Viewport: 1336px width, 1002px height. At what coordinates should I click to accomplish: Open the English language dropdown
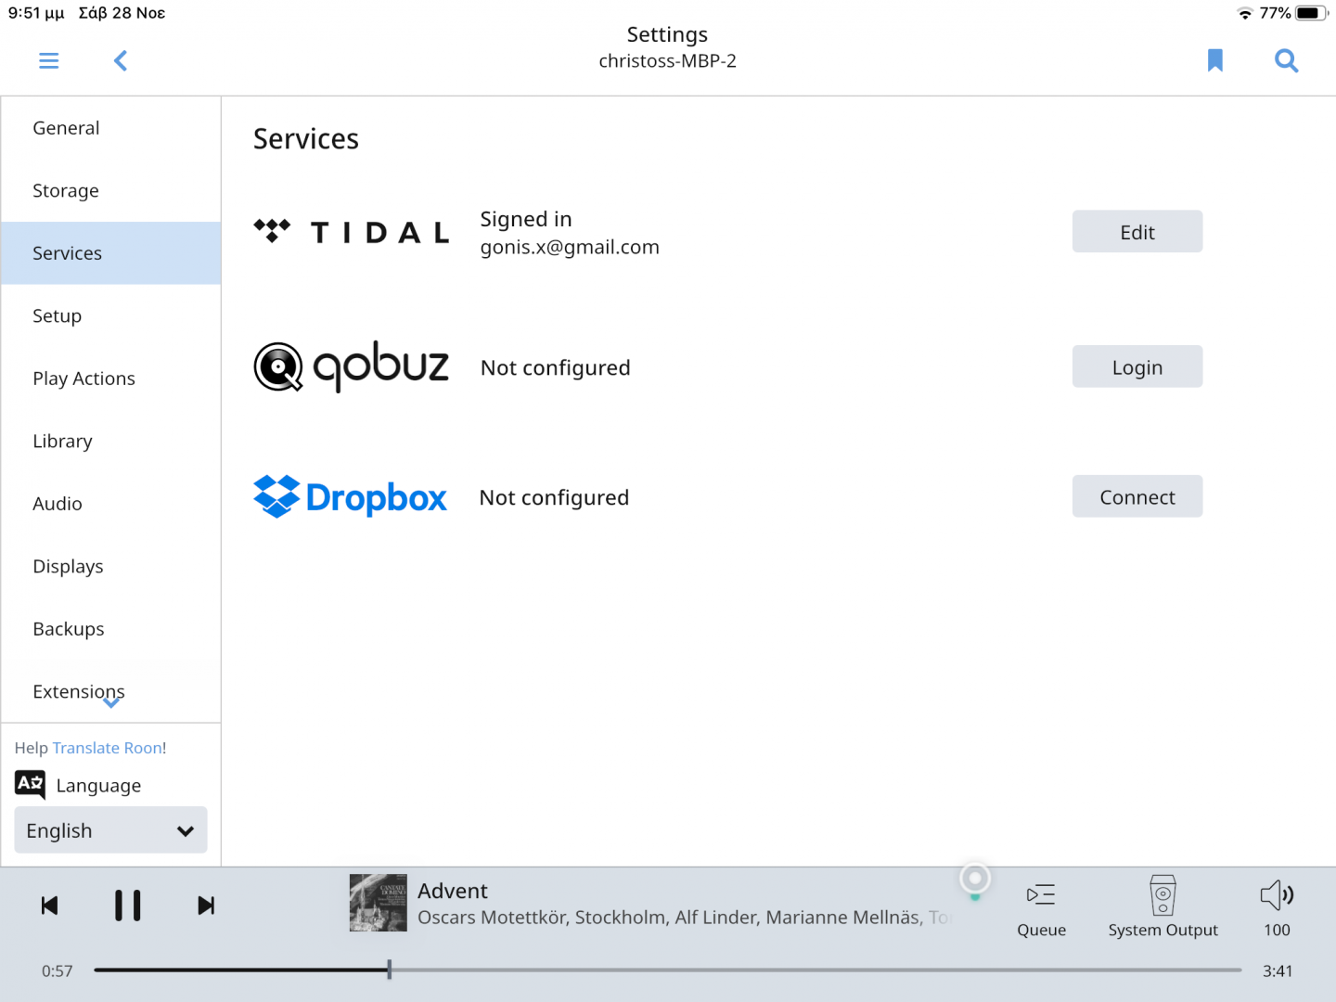coord(110,830)
